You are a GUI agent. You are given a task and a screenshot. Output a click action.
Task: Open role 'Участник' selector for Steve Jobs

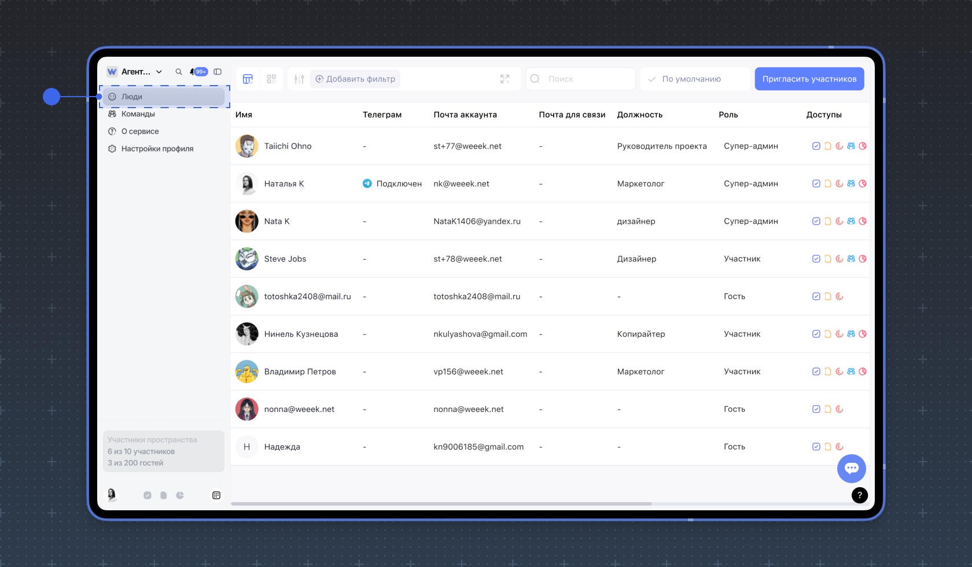pos(742,259)
